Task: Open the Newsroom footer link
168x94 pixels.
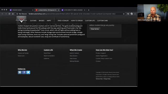Action: [21, 56]
